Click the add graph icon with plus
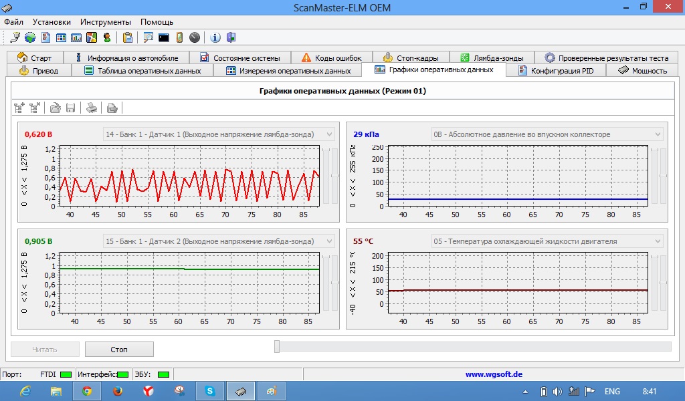Image resolution: width=685 pixels, height=401 pixels. pos(19,107)
